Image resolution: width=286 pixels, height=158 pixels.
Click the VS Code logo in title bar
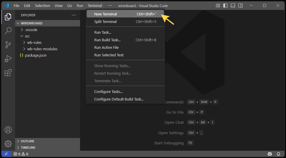(6, 6)
